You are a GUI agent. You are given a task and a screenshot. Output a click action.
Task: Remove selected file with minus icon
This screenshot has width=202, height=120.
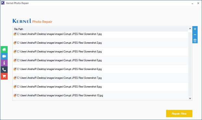click(x=195, y=35)
